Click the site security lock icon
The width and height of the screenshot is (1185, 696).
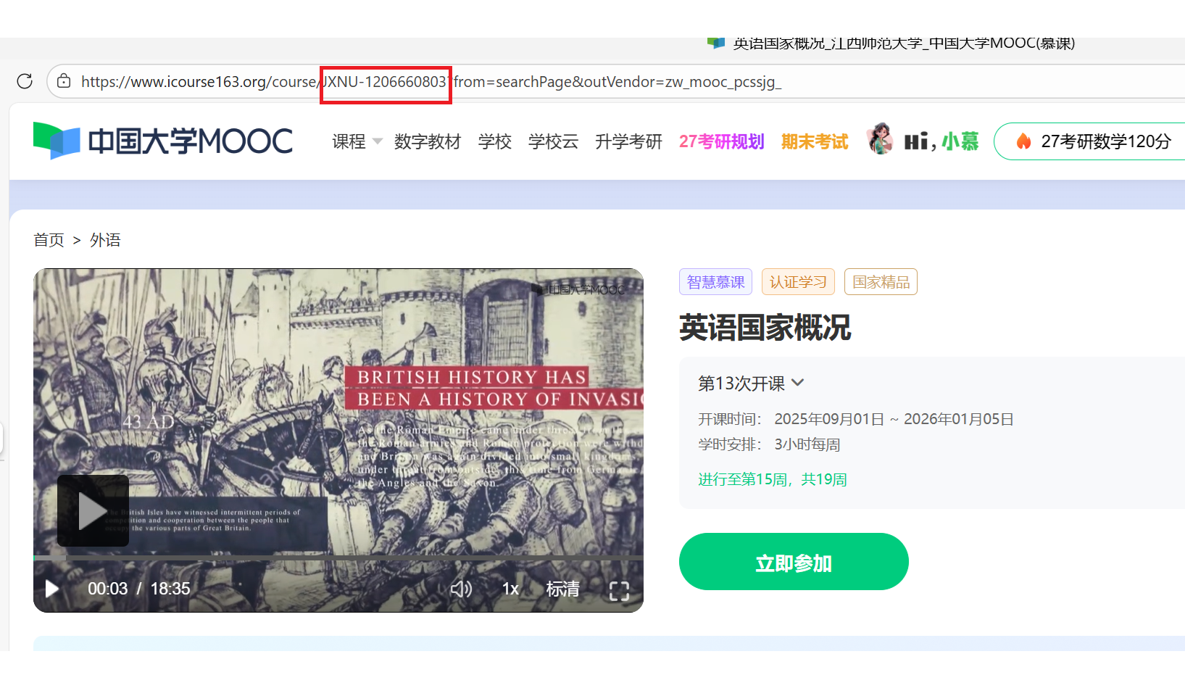point(63,81)
